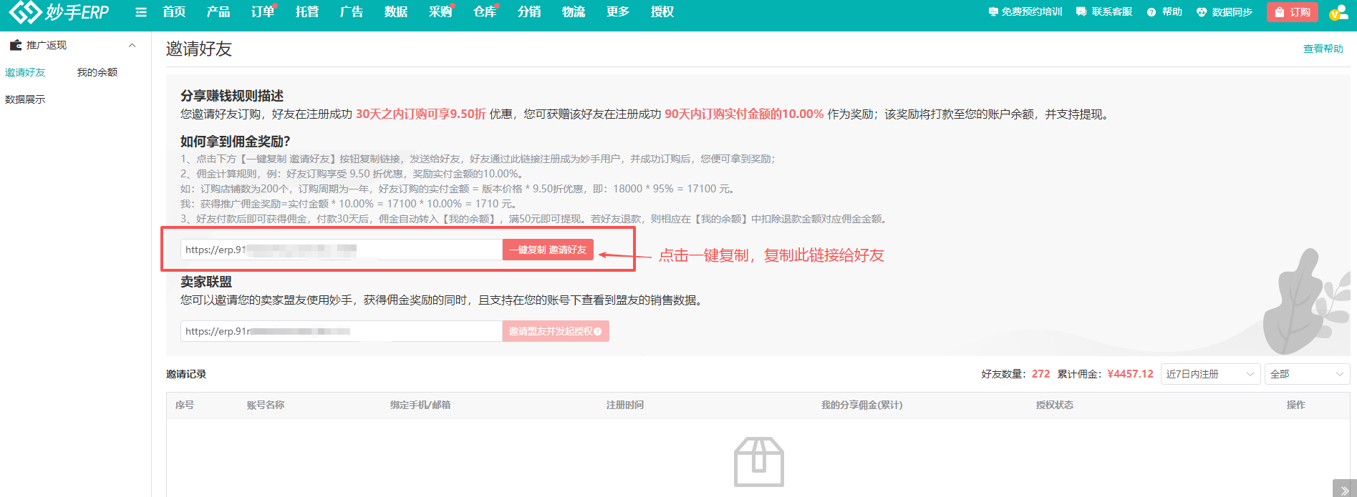Click the 妙手ERP logo
The height and width of the screenshot is (497, 1357).
coord(58,12)
